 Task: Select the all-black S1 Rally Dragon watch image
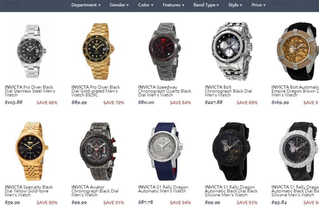tap(231, 151)
